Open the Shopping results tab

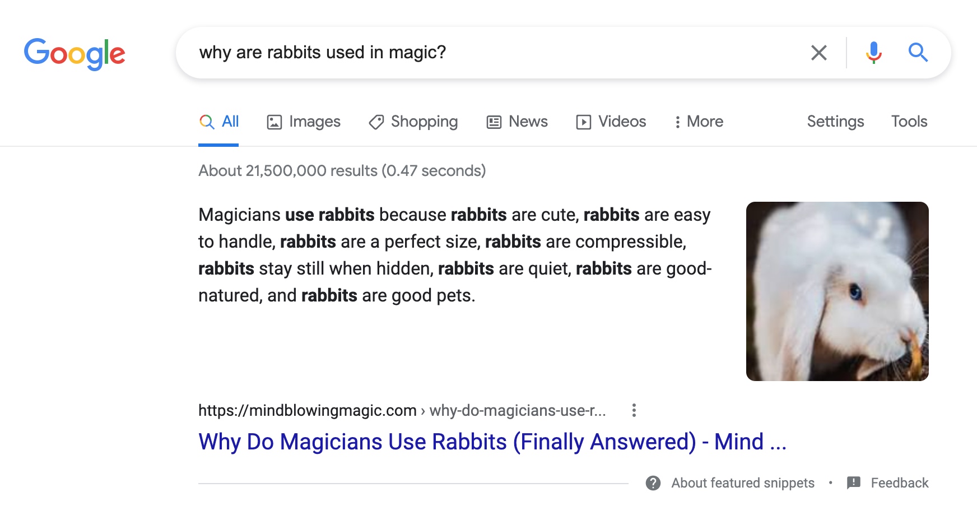(413, 122)
